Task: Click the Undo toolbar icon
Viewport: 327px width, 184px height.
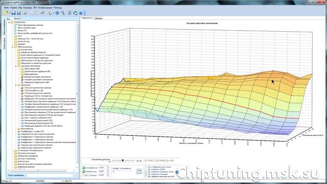Action: pyautogui.click(x=42, y=13)
